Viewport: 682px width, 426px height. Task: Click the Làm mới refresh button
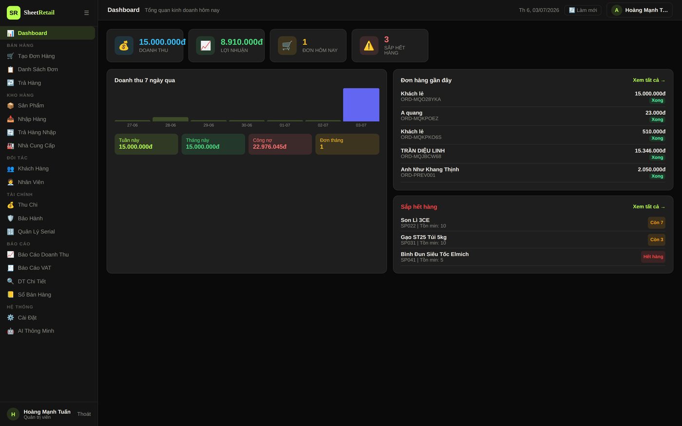pyautogui.click(x=583, y=10)
